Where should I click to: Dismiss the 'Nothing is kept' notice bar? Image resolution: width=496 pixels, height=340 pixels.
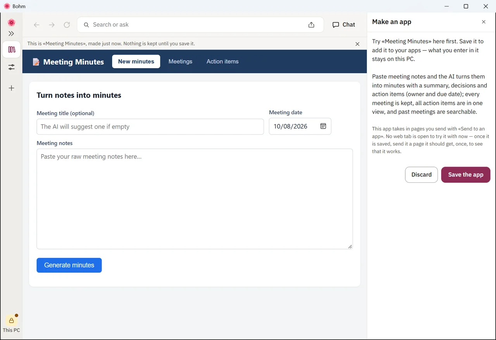pos(357,44)
